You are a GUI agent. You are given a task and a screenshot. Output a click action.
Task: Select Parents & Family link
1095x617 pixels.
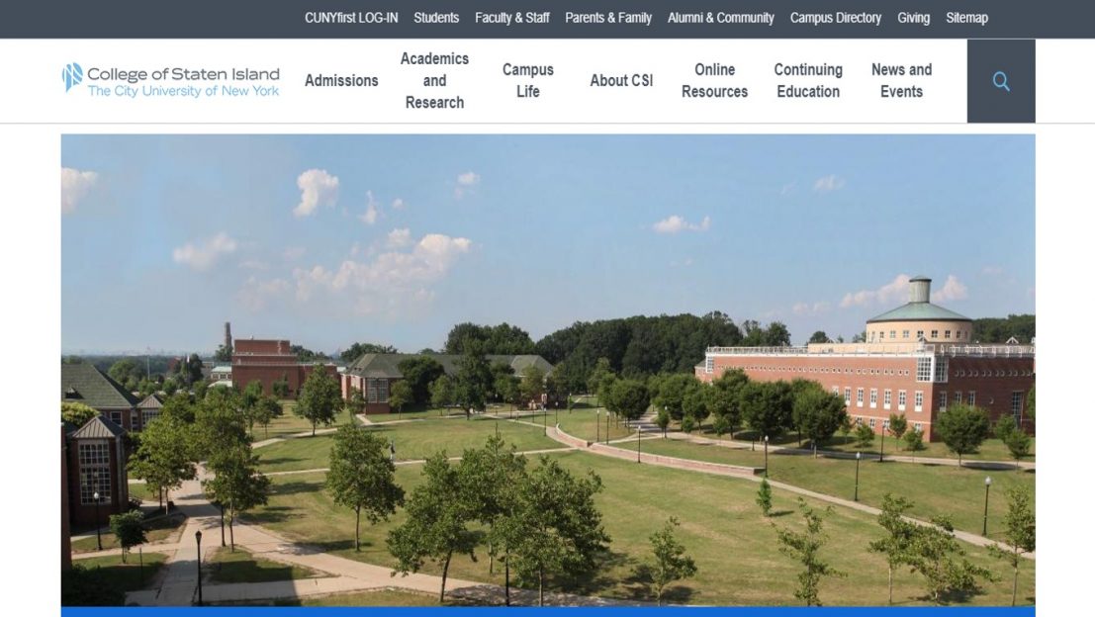(608, 18)
